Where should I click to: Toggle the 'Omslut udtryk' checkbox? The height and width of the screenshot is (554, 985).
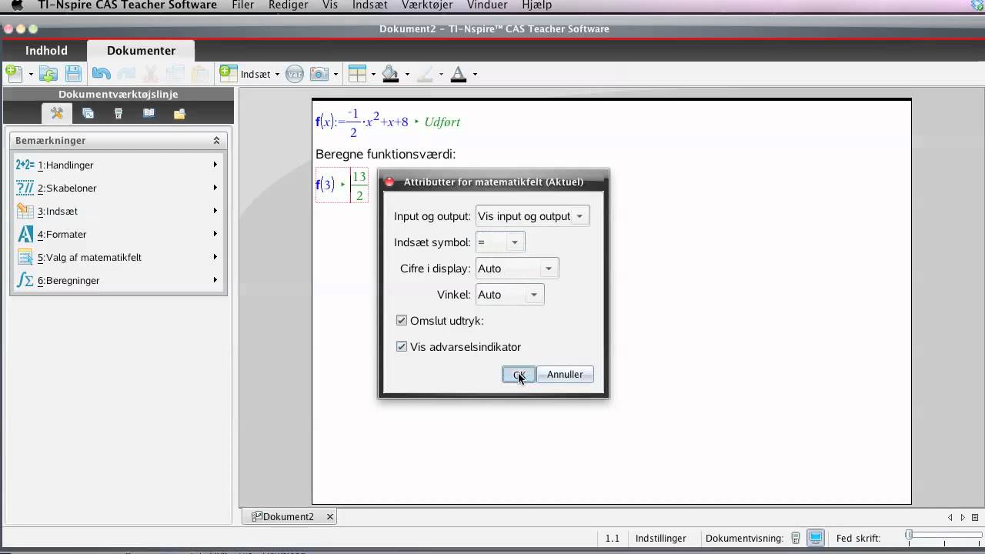[402, 321]
